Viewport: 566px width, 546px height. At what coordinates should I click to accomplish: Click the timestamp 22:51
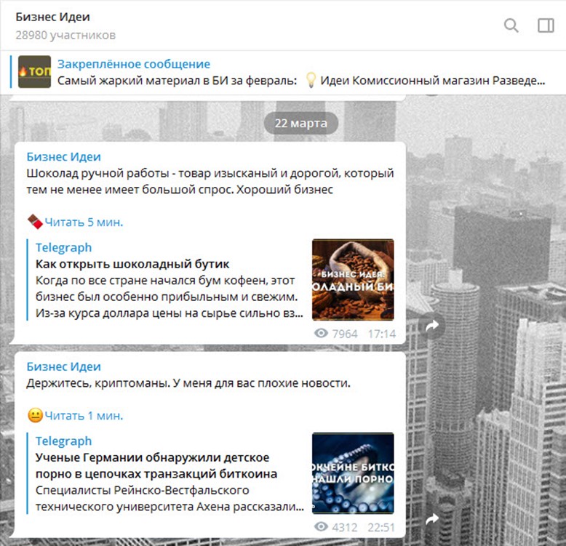[381, 527]
